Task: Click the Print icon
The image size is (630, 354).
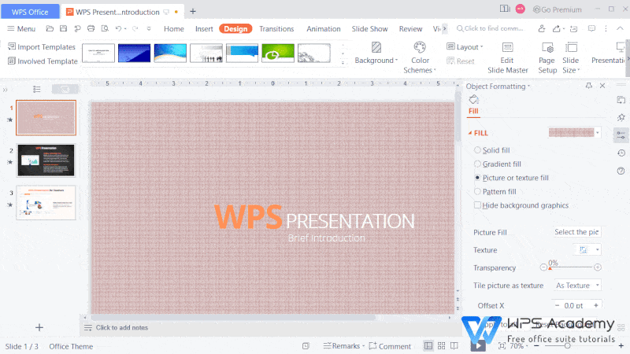Action: [91, 28]
